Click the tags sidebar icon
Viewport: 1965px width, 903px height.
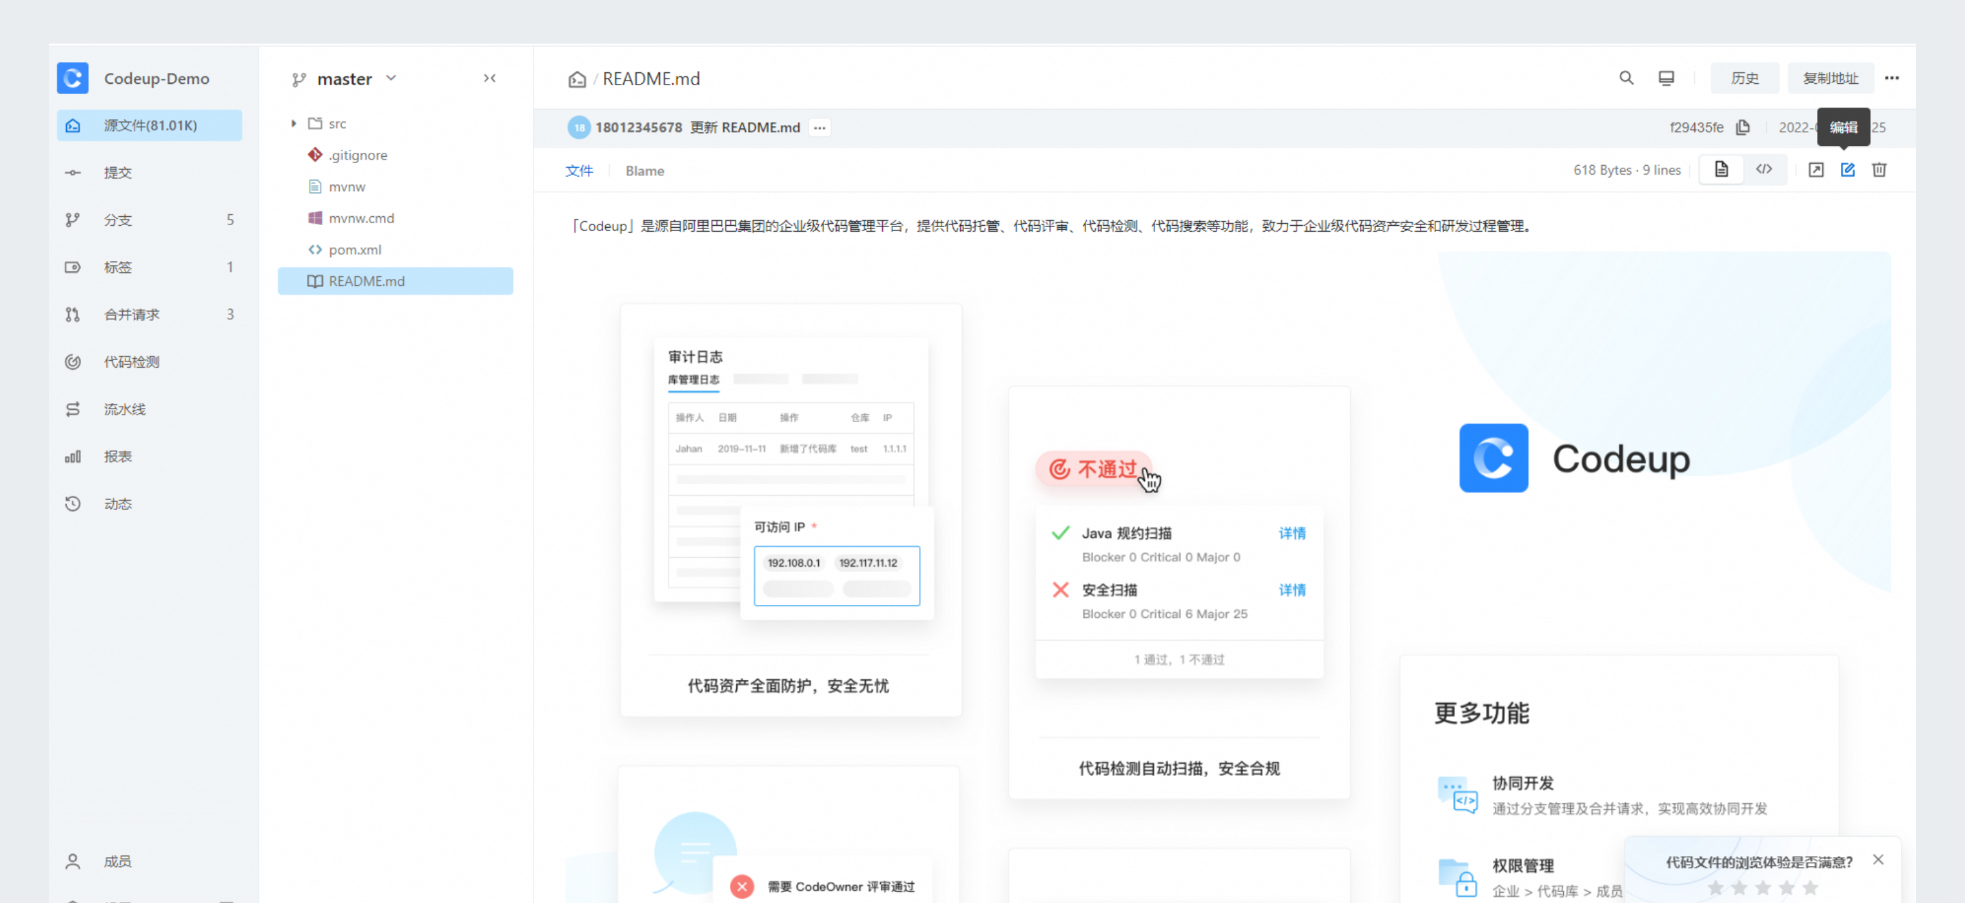coord(72,267)
